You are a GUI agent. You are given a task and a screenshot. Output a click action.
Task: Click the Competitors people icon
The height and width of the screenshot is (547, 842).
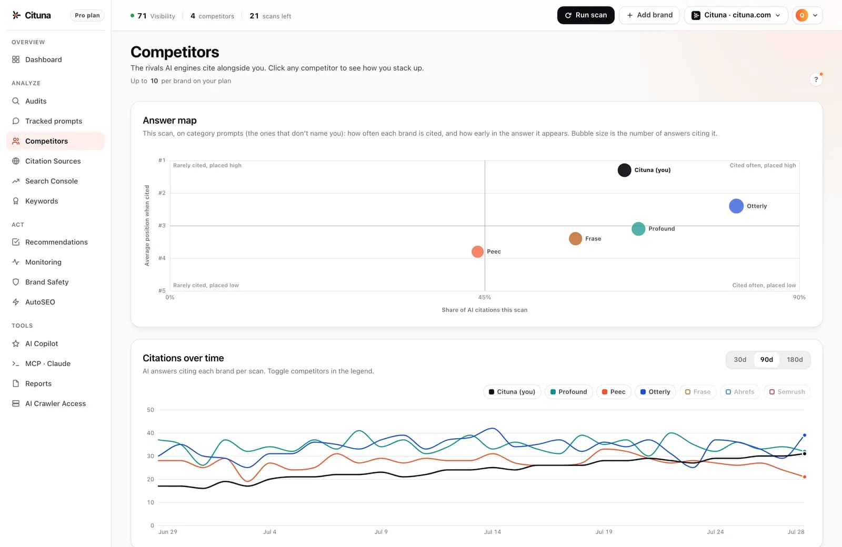16,141
